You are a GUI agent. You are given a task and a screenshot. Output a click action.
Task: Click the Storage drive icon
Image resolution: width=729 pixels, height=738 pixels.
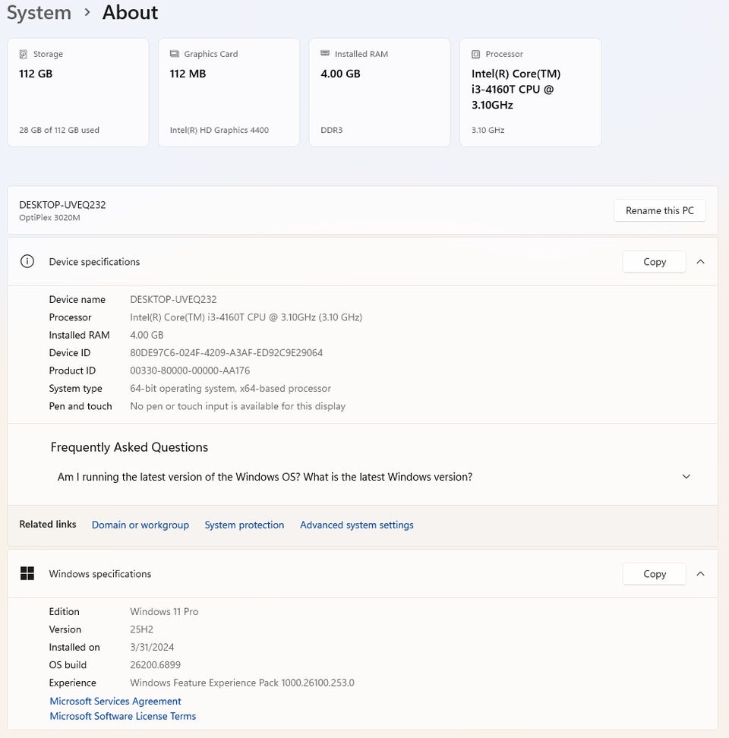coord(24,55)
